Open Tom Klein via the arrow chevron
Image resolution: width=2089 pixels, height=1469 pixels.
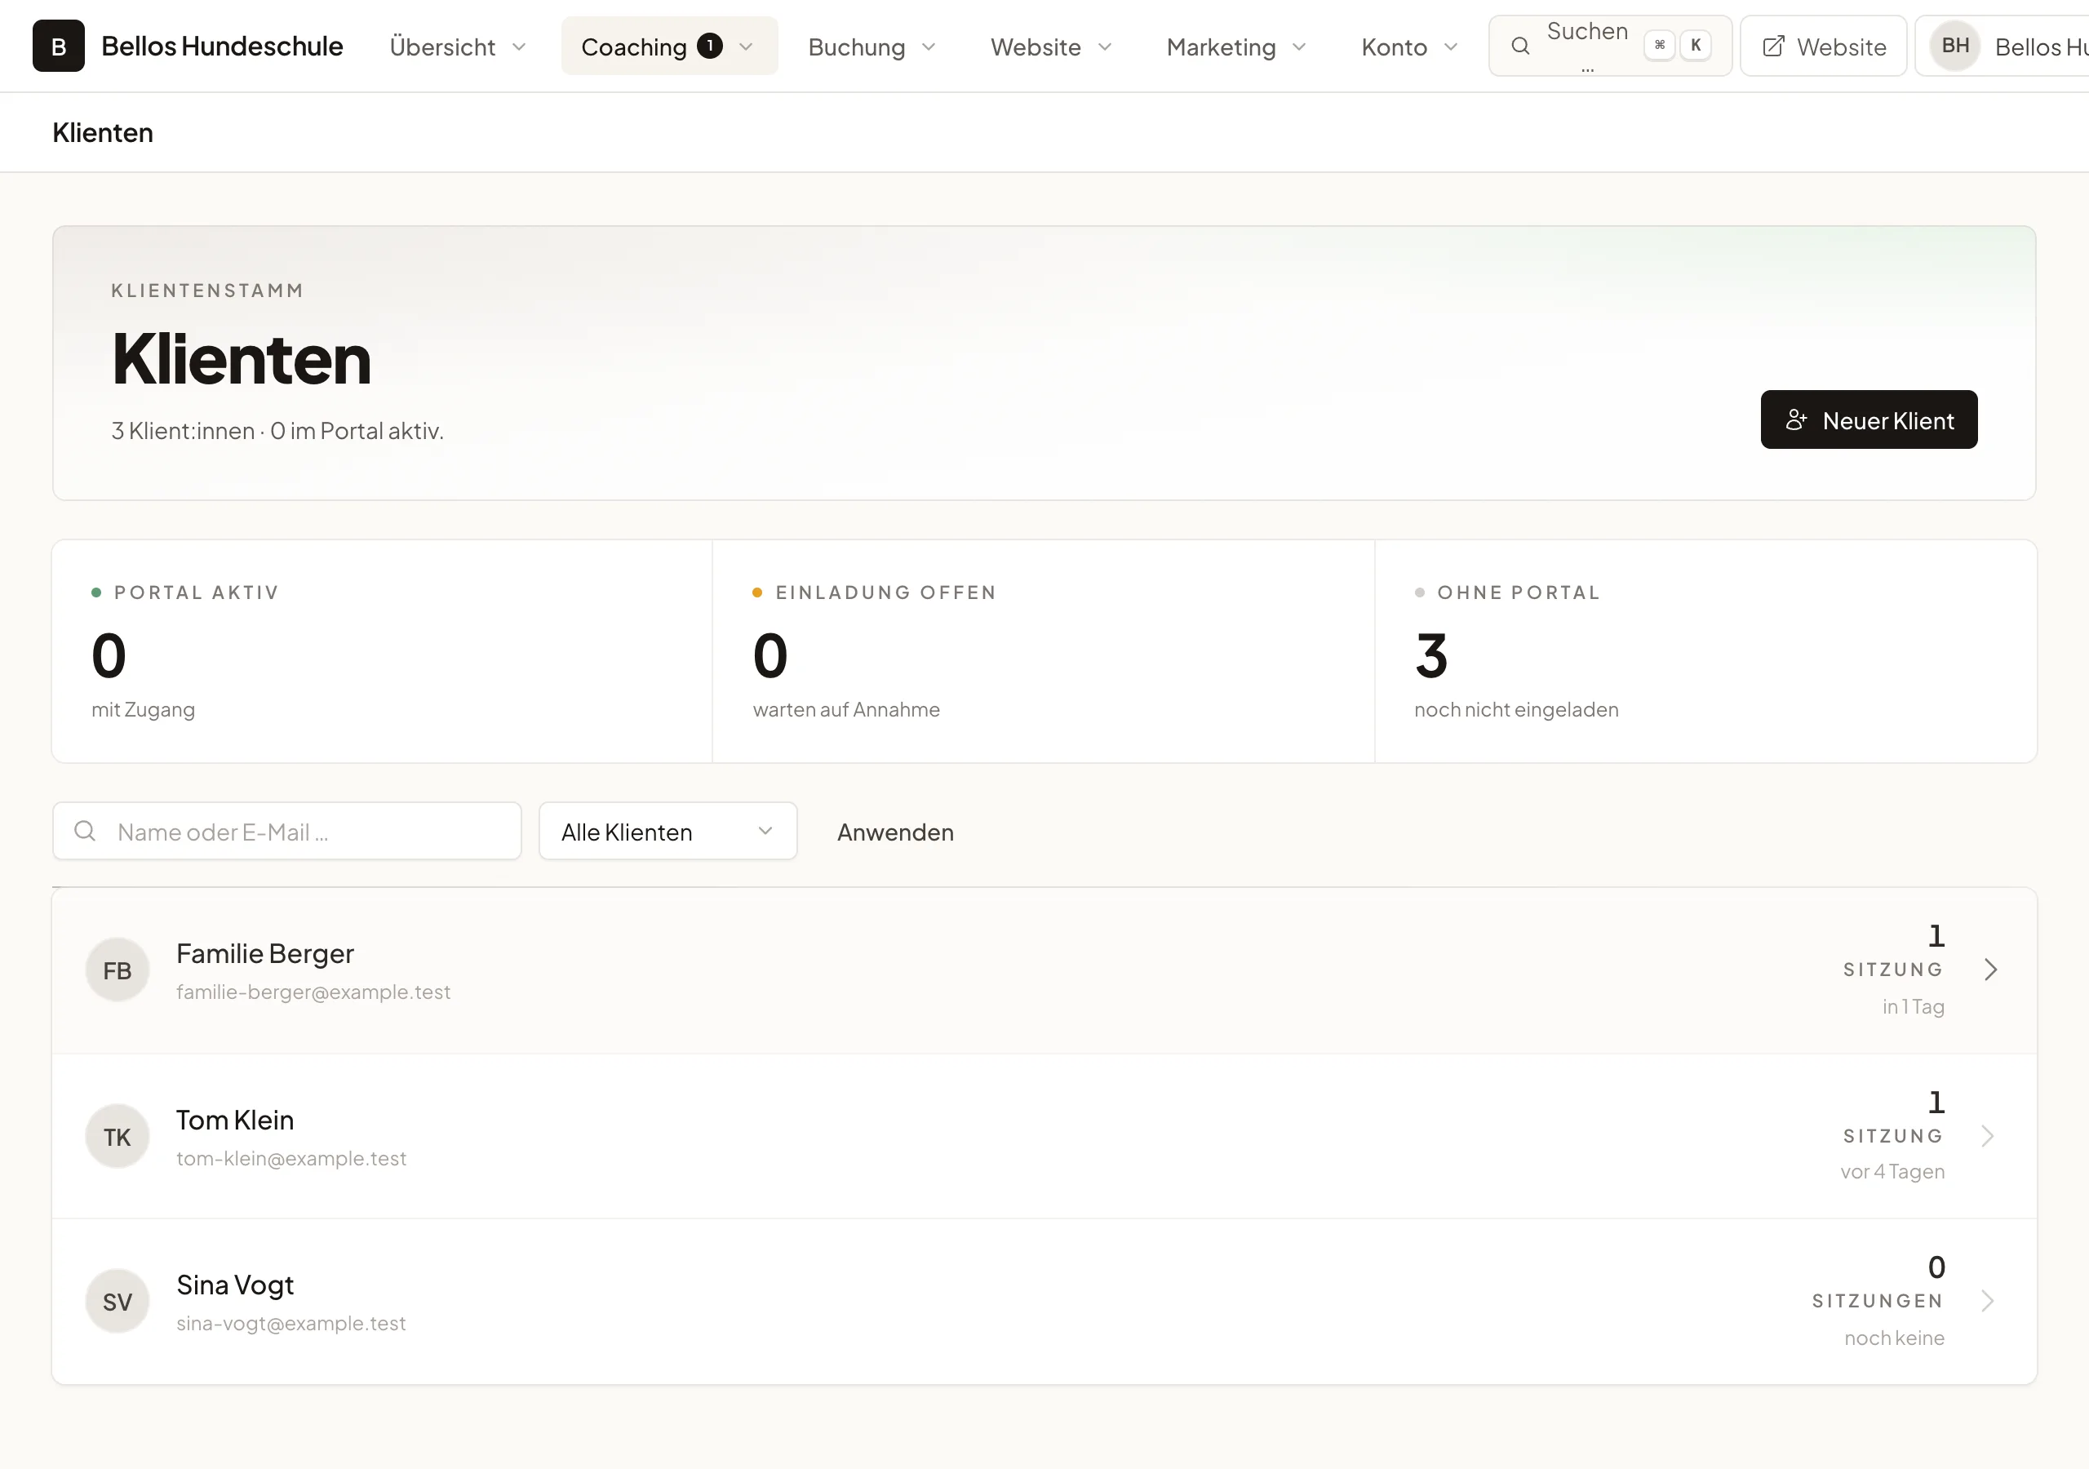point(1988,1136)
